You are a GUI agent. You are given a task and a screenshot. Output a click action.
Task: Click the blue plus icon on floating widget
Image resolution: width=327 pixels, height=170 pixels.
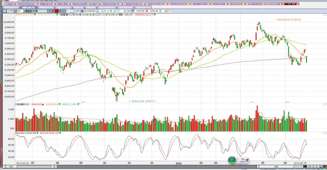[247, 160]
